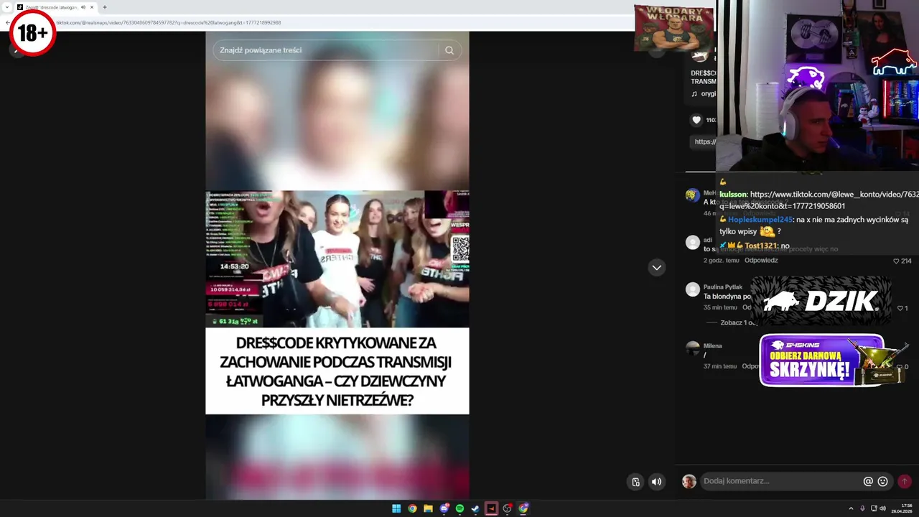Submit comment with the red arrow button
This screenshot has height=517, width=919.
tap(905, 482)
